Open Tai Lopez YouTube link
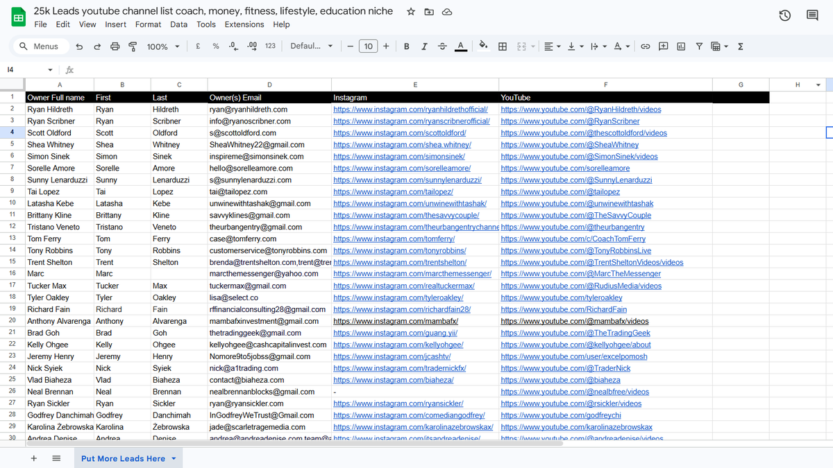Image resolution: width=833 pixels, height=468 pixels. (x=560, y=192)
